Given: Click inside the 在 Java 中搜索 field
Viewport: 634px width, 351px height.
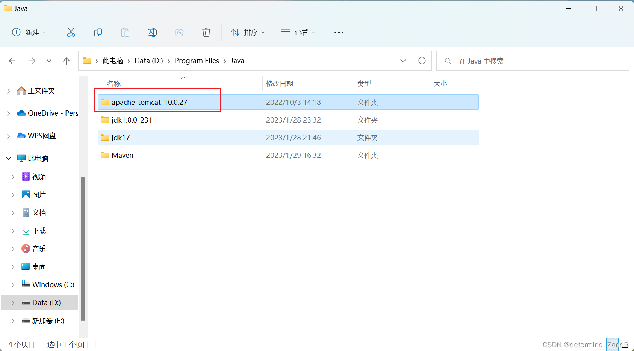Looking at the screenshot, I should click(x=533, y=61).
